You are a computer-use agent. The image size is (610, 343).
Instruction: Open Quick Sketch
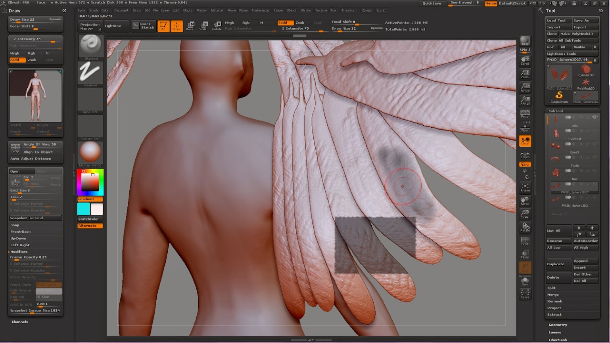[x=144, y=26]
